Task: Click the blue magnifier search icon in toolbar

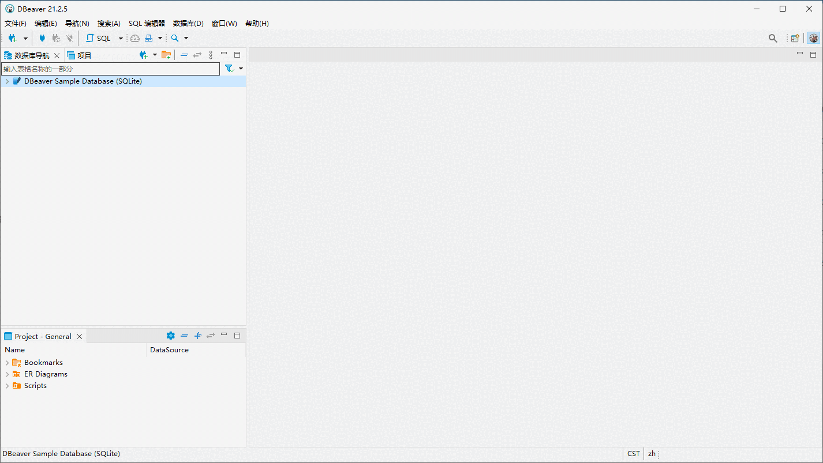Action: point(175,38)
